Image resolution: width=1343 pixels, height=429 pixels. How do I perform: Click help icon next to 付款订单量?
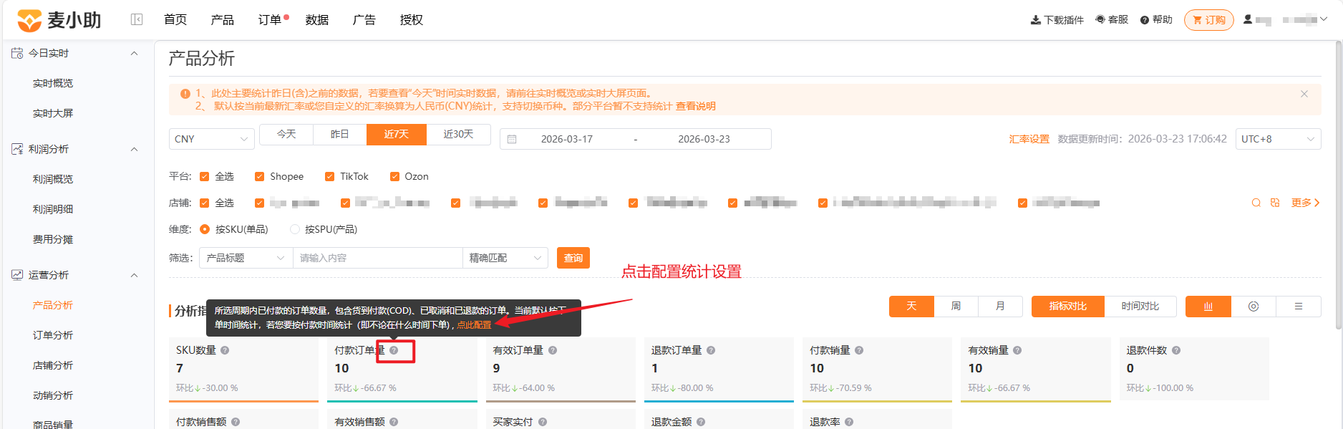pyautogui.click(x=394, y=350)
